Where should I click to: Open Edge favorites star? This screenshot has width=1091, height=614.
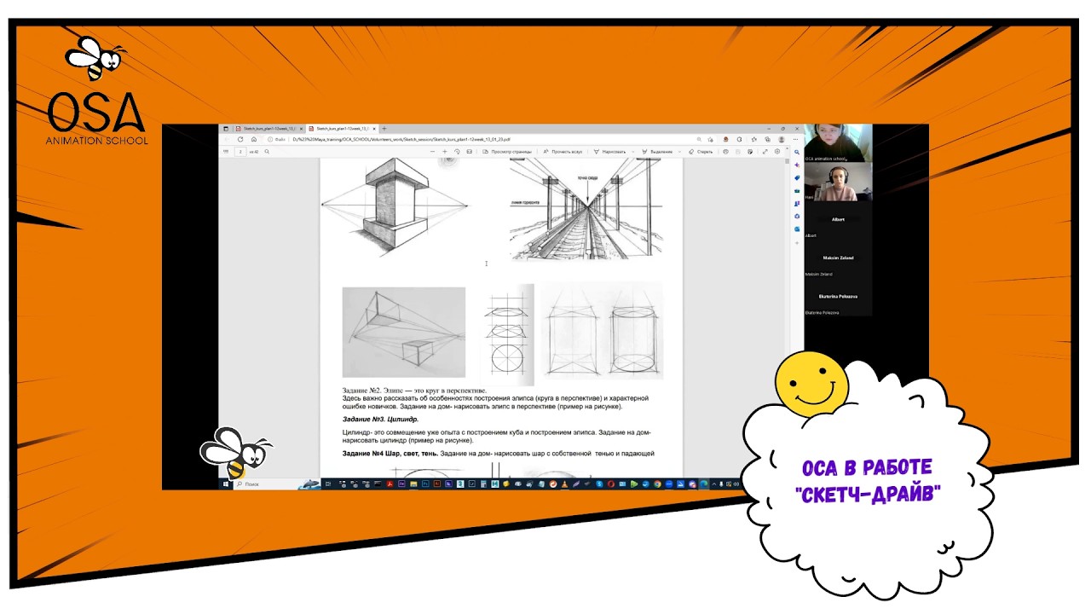click(x=754, y=139)
